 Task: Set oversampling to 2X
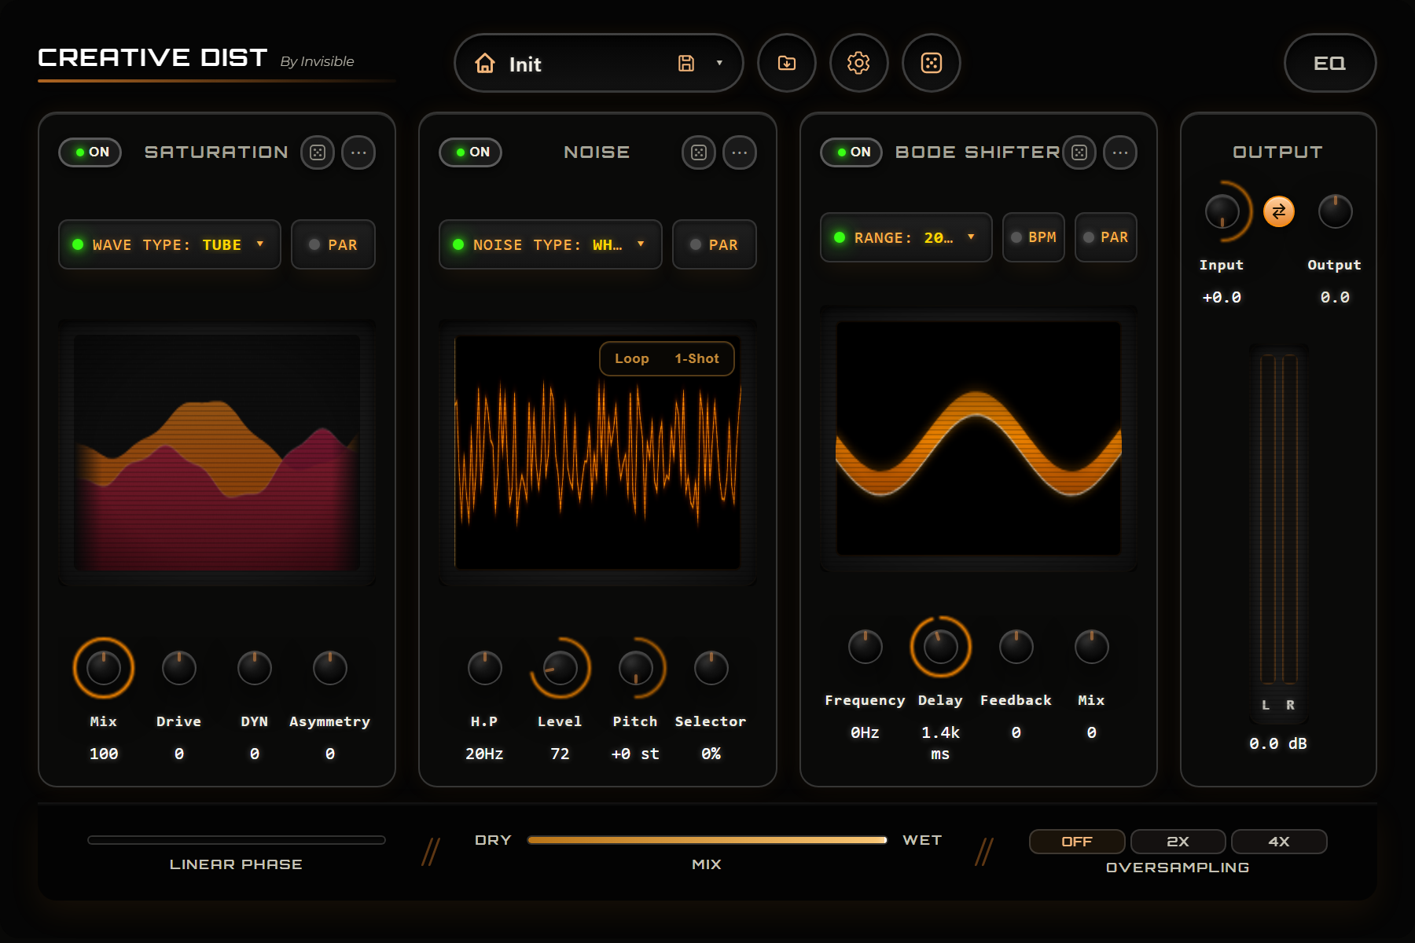pyautogui.click(x=1178, y=842)
